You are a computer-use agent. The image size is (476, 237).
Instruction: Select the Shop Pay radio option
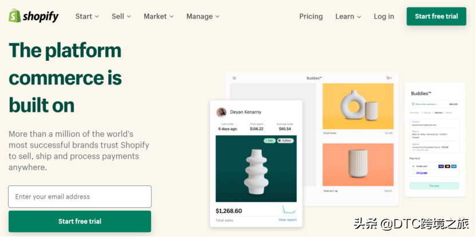click(413, 173)
